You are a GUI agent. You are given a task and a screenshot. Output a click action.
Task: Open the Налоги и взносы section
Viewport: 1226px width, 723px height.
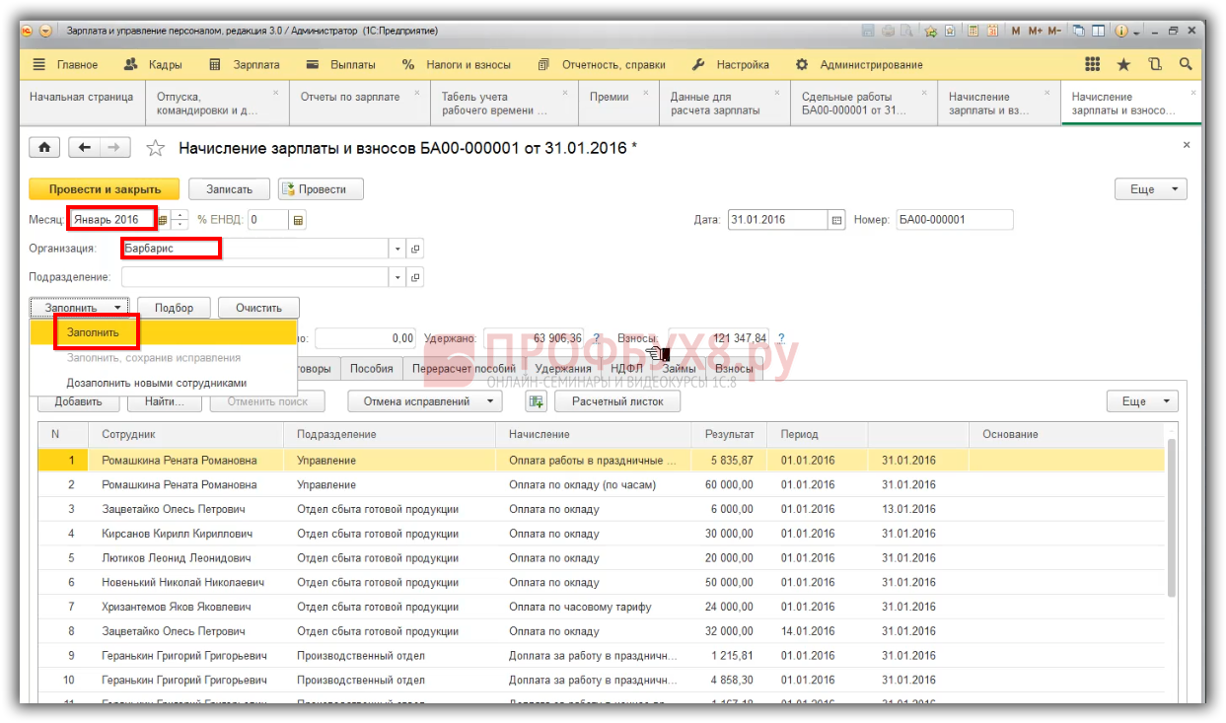coord(457,65)
